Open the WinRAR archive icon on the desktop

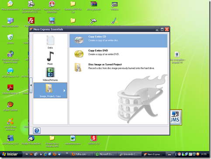click(94, 6)
